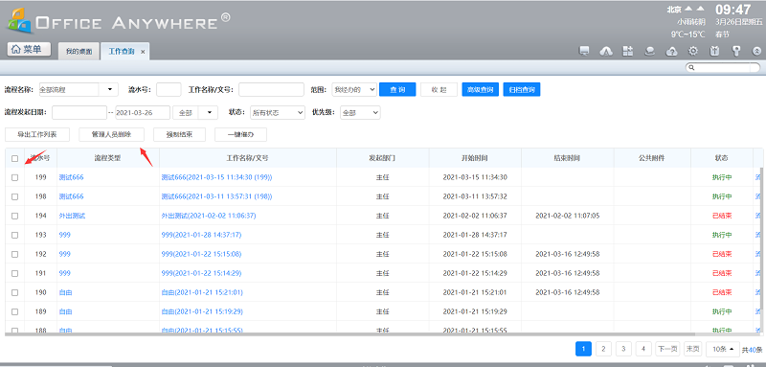Tick the checkbox for row 193
The height and width of the screenshot is (367, 766).
point(14,235)
